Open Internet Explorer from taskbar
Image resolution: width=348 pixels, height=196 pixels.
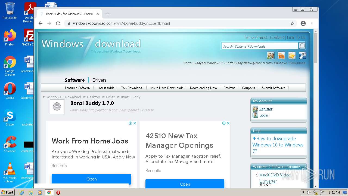click(21, 192)
